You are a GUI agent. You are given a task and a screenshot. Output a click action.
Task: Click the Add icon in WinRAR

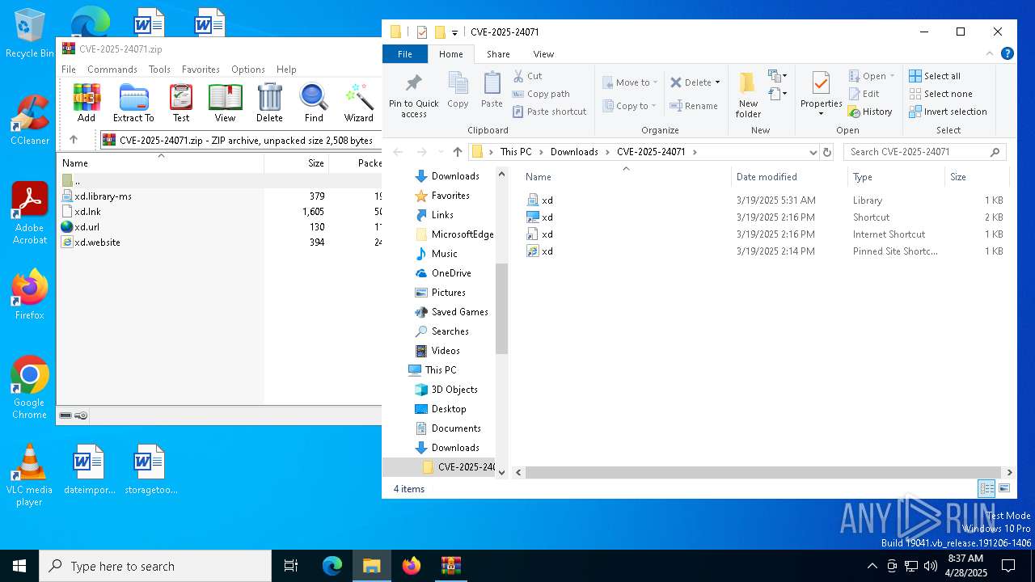coord(87,103)
